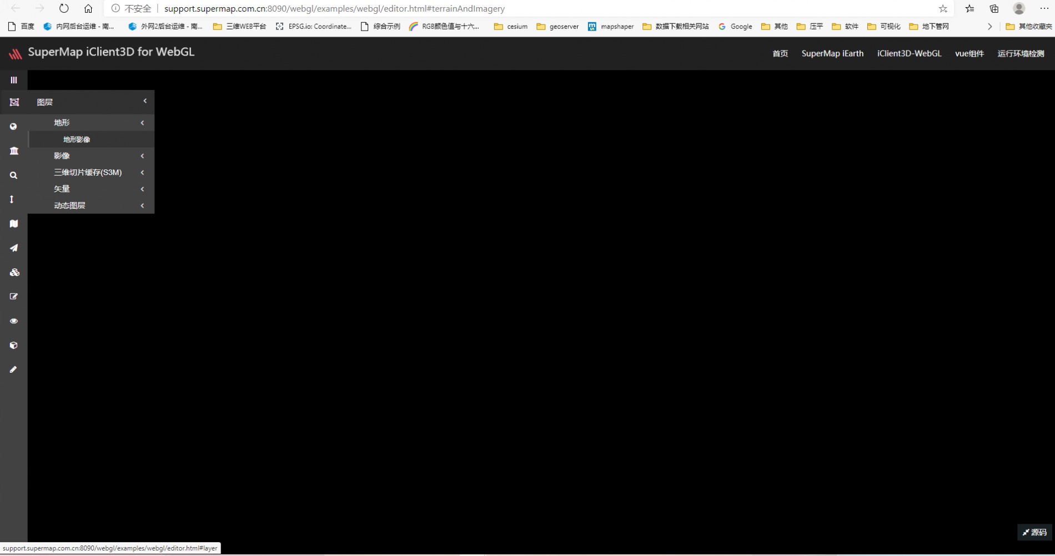Go to browser home page icon
This screenshot has height=556, width=1055.
tap(88, 8)
